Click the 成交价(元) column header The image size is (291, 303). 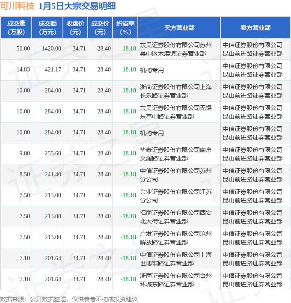pos(100,28)
